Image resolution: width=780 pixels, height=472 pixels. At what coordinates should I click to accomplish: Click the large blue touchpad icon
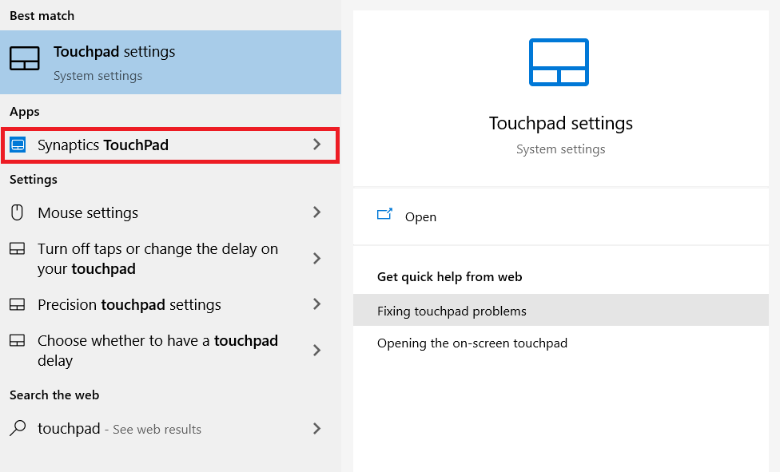point(559,62)
